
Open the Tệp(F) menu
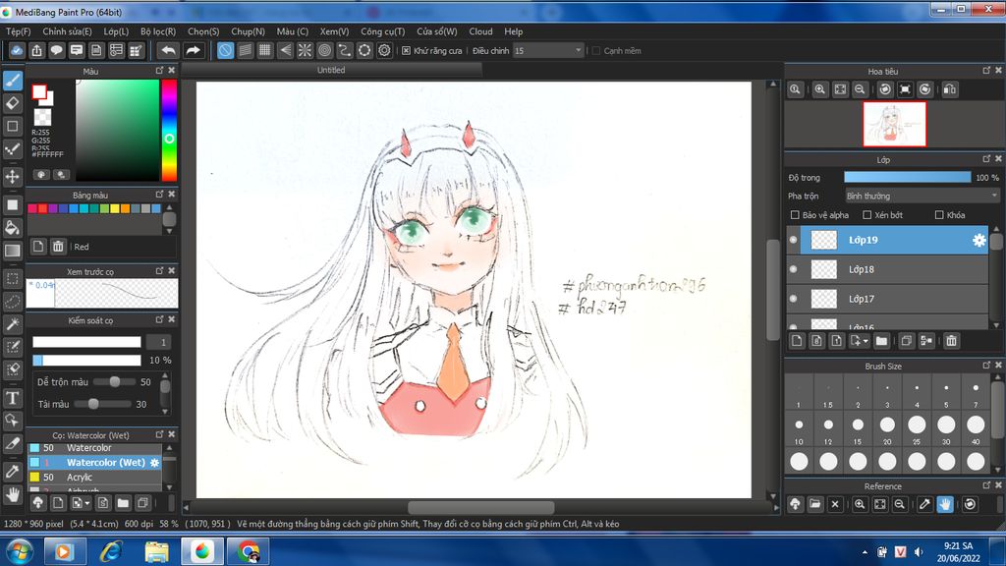[18, 31]
